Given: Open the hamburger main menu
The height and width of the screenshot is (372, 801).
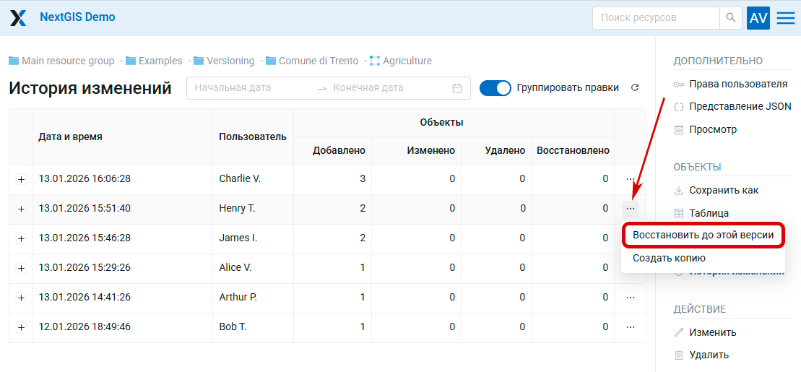Looking at the screenshot, I should [x=786, y=18].
